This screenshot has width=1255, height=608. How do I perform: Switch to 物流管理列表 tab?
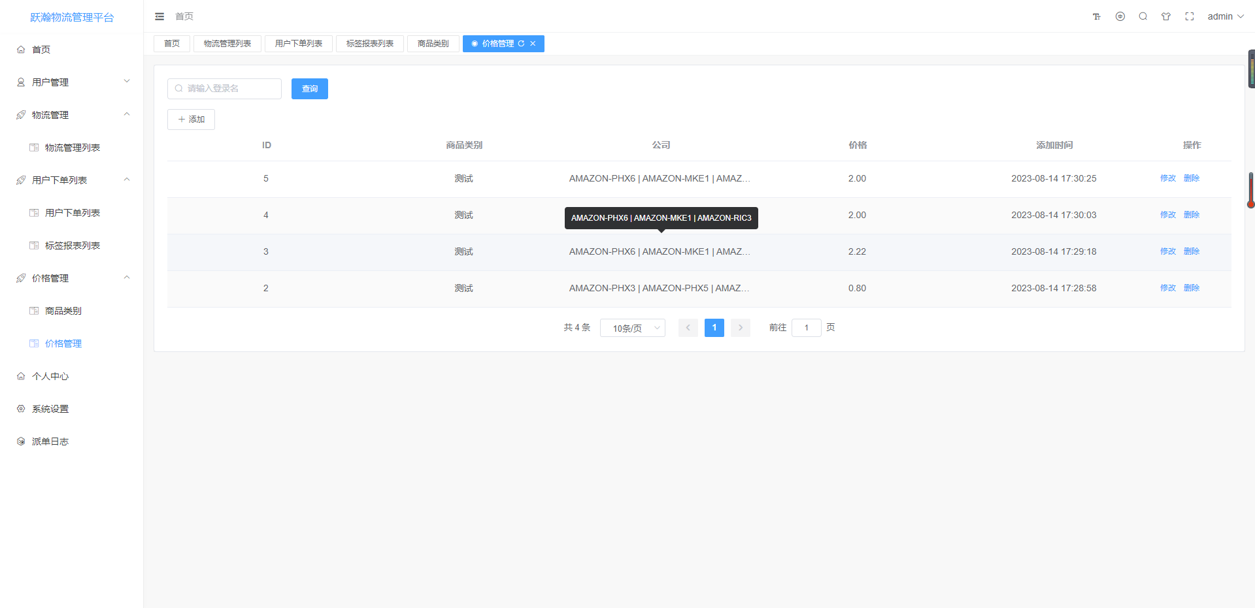(x=227, y=44)
